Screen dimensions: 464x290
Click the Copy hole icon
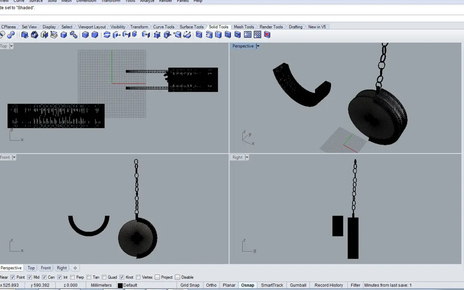[237, 35]
